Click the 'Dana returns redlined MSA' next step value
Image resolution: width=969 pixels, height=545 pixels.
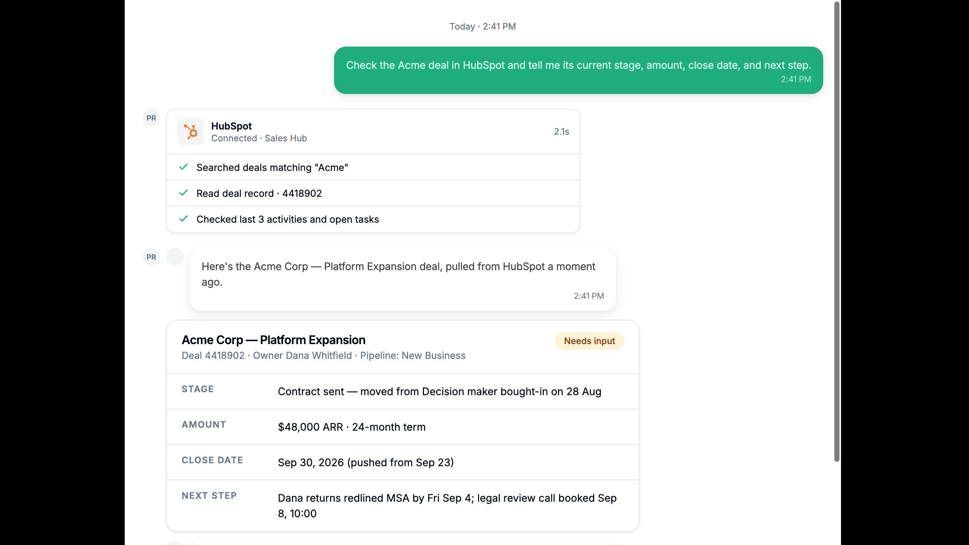447,505
